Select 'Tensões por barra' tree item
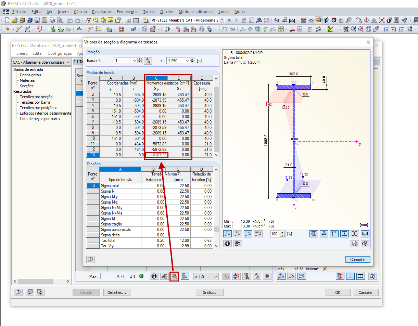The width and height of the screenshot is (418, 326). 35,102
